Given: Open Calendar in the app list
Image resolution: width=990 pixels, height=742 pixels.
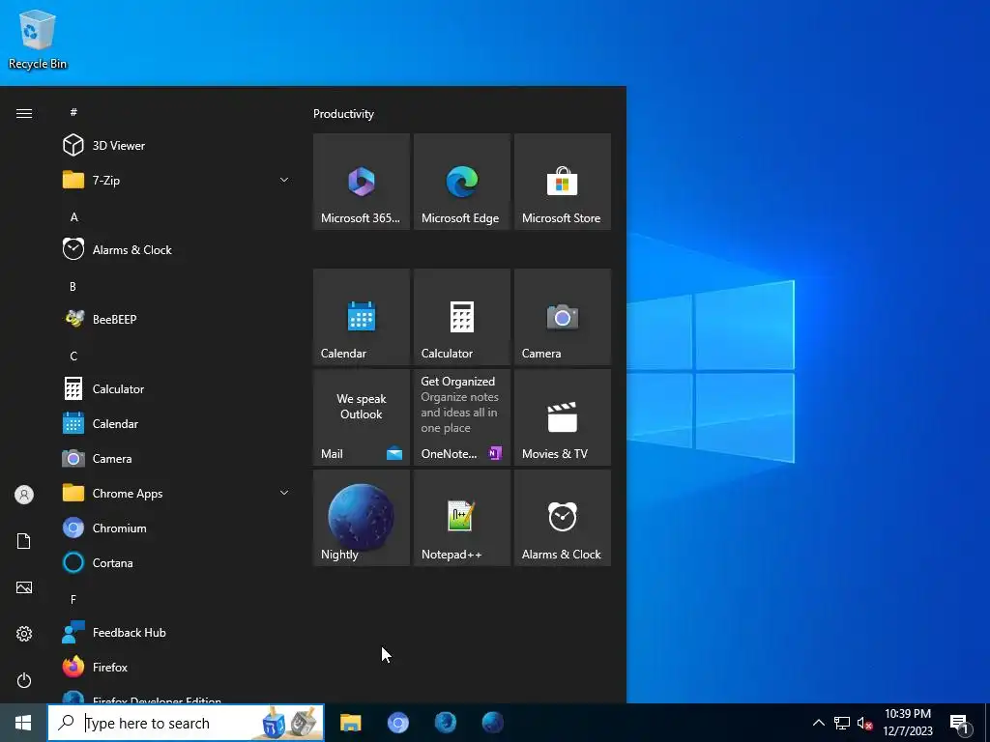Looking at the screenshot, I should (177, 424).
